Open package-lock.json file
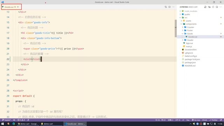This screenshot has height=126, width=224. coord(192,59)
